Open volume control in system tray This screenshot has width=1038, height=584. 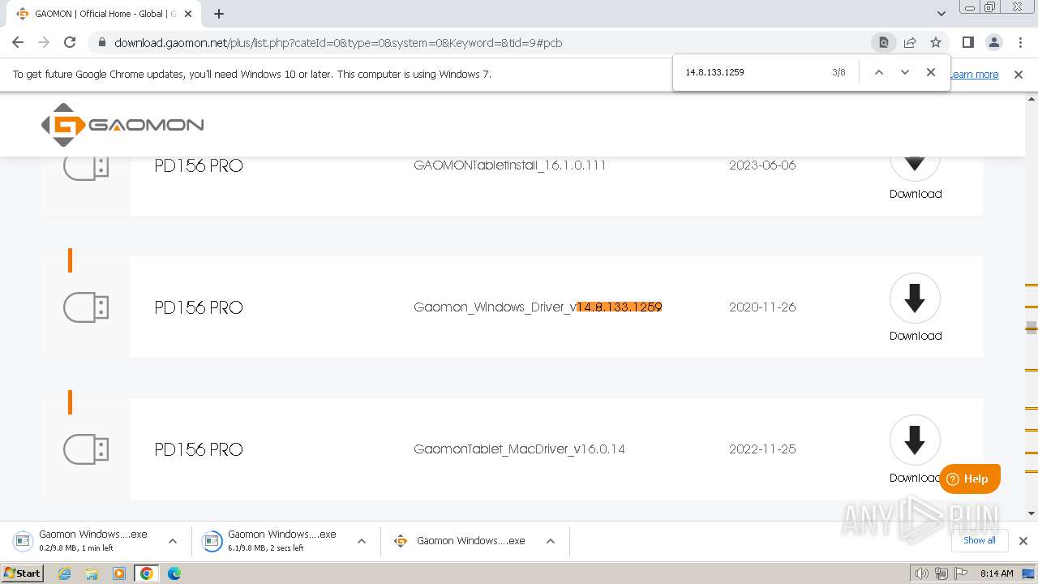coord(922,573)
